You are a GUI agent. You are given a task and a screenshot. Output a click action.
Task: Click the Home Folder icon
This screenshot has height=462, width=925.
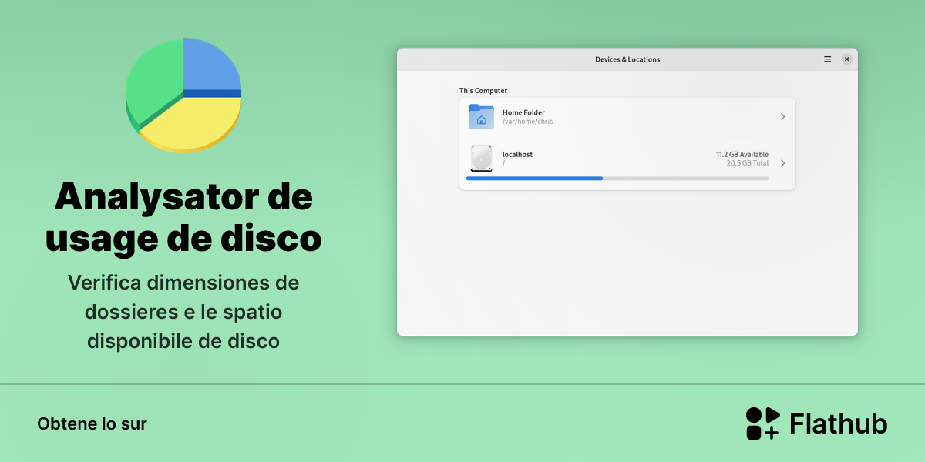pyautogui.click(x=481, y=117)
